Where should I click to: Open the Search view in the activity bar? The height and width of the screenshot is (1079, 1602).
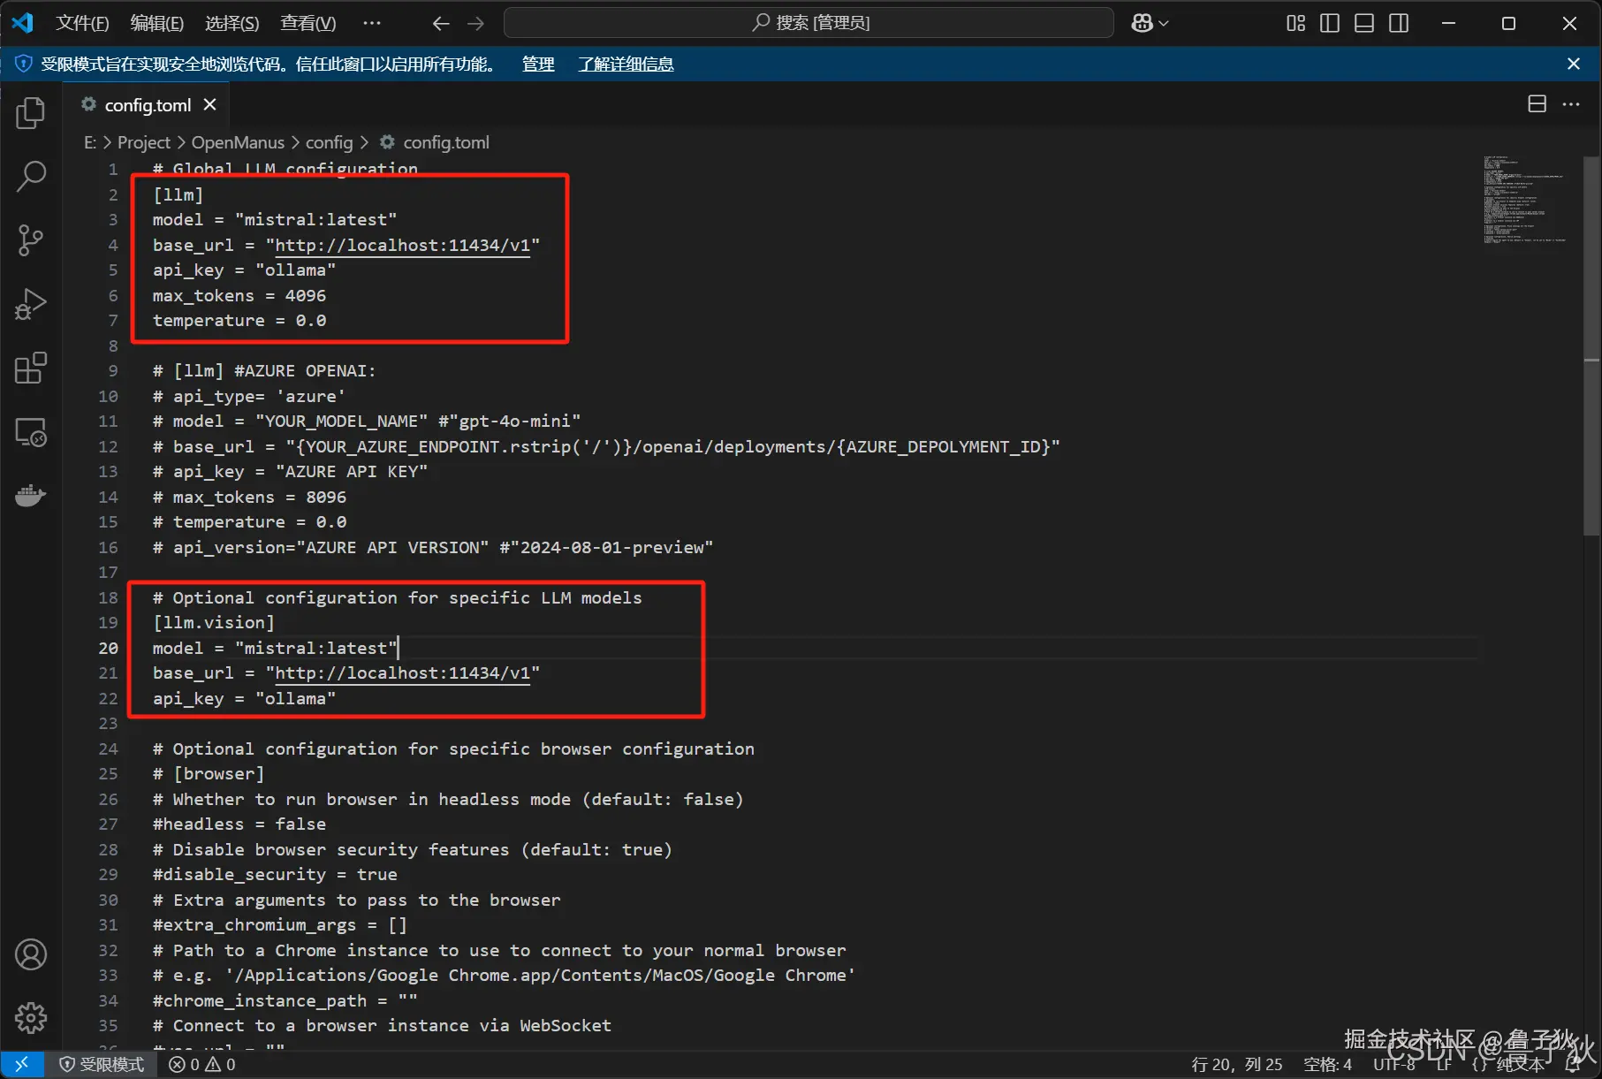31,176
